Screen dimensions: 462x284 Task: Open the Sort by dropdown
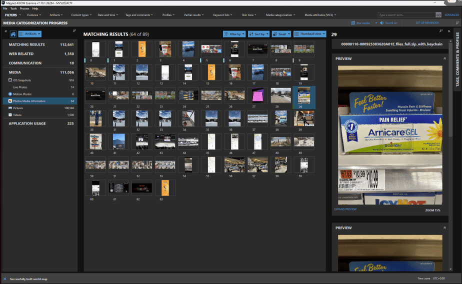(258, 34)
